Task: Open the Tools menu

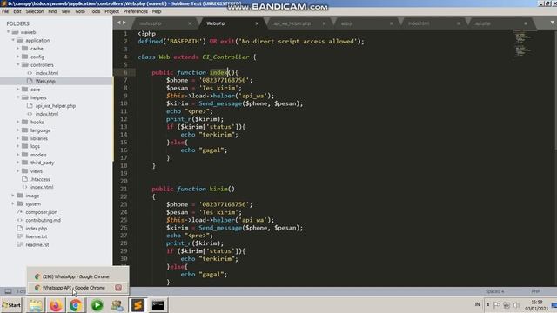Action: coord(95,11)
